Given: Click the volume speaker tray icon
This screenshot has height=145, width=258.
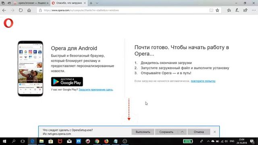Looking at the screenshot, I should (x=227, y=141).
